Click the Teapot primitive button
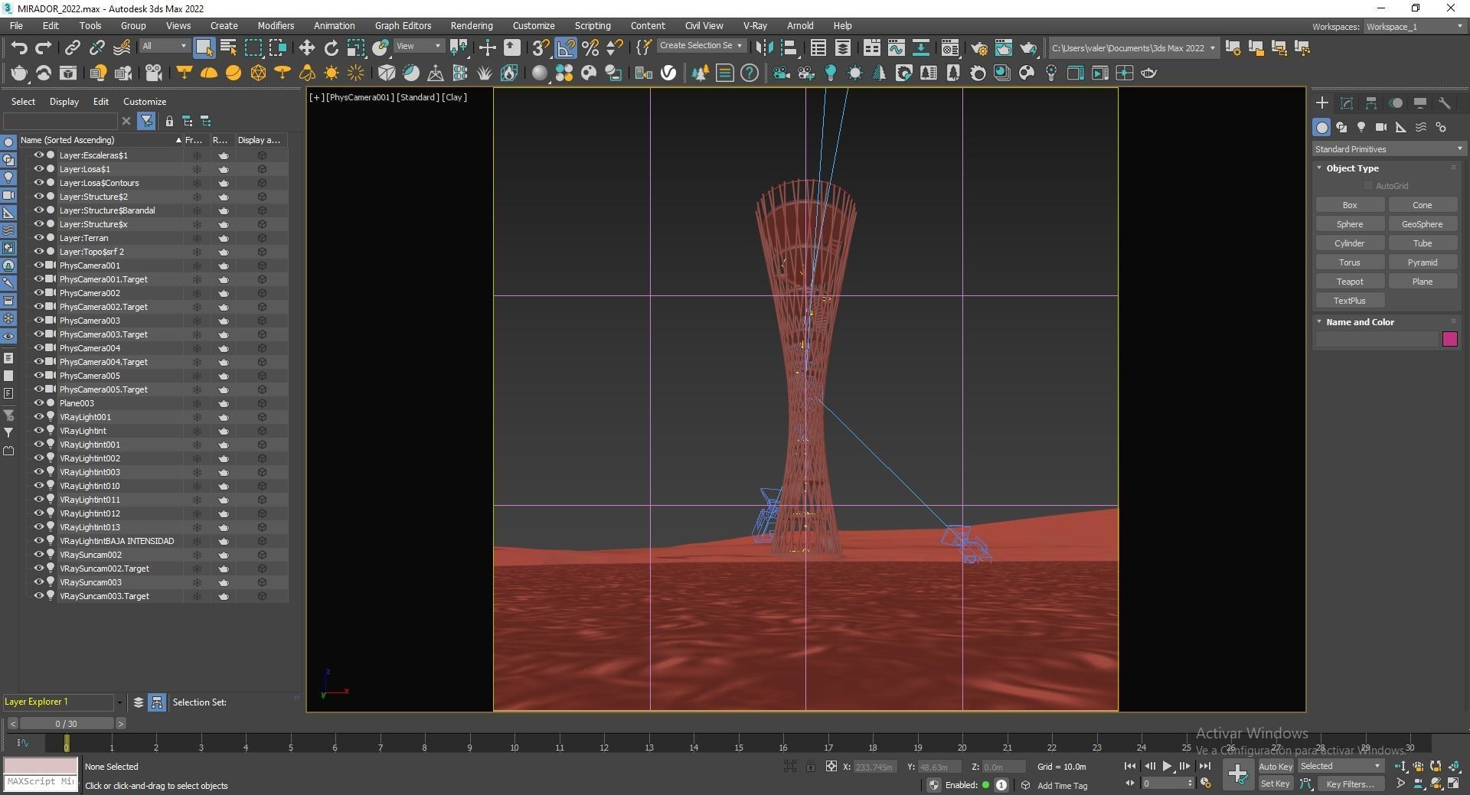 [1350, 282]
